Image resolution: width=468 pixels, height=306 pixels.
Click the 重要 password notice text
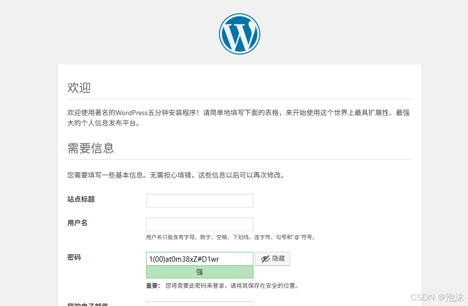(222, 286)
